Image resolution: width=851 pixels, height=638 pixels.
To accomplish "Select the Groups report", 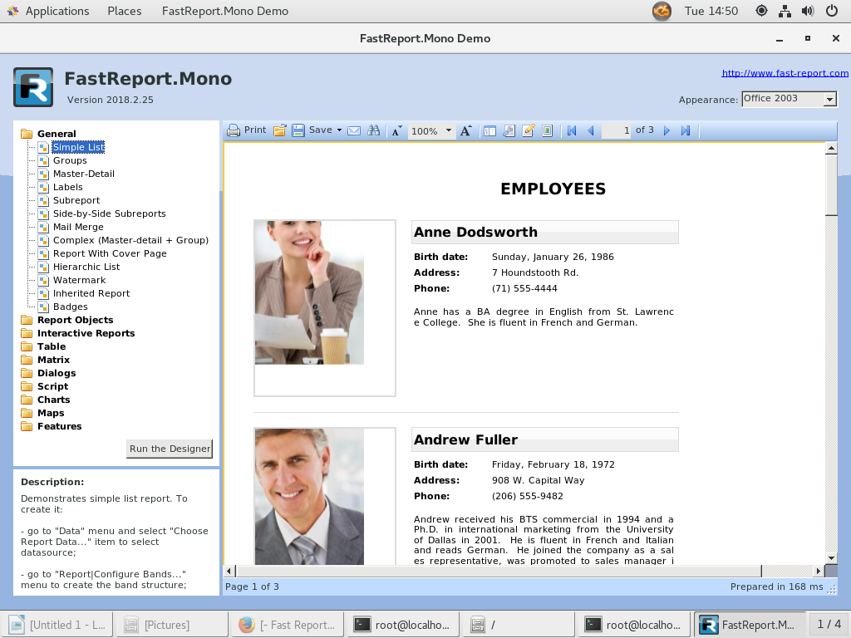I will click(70, 160).
